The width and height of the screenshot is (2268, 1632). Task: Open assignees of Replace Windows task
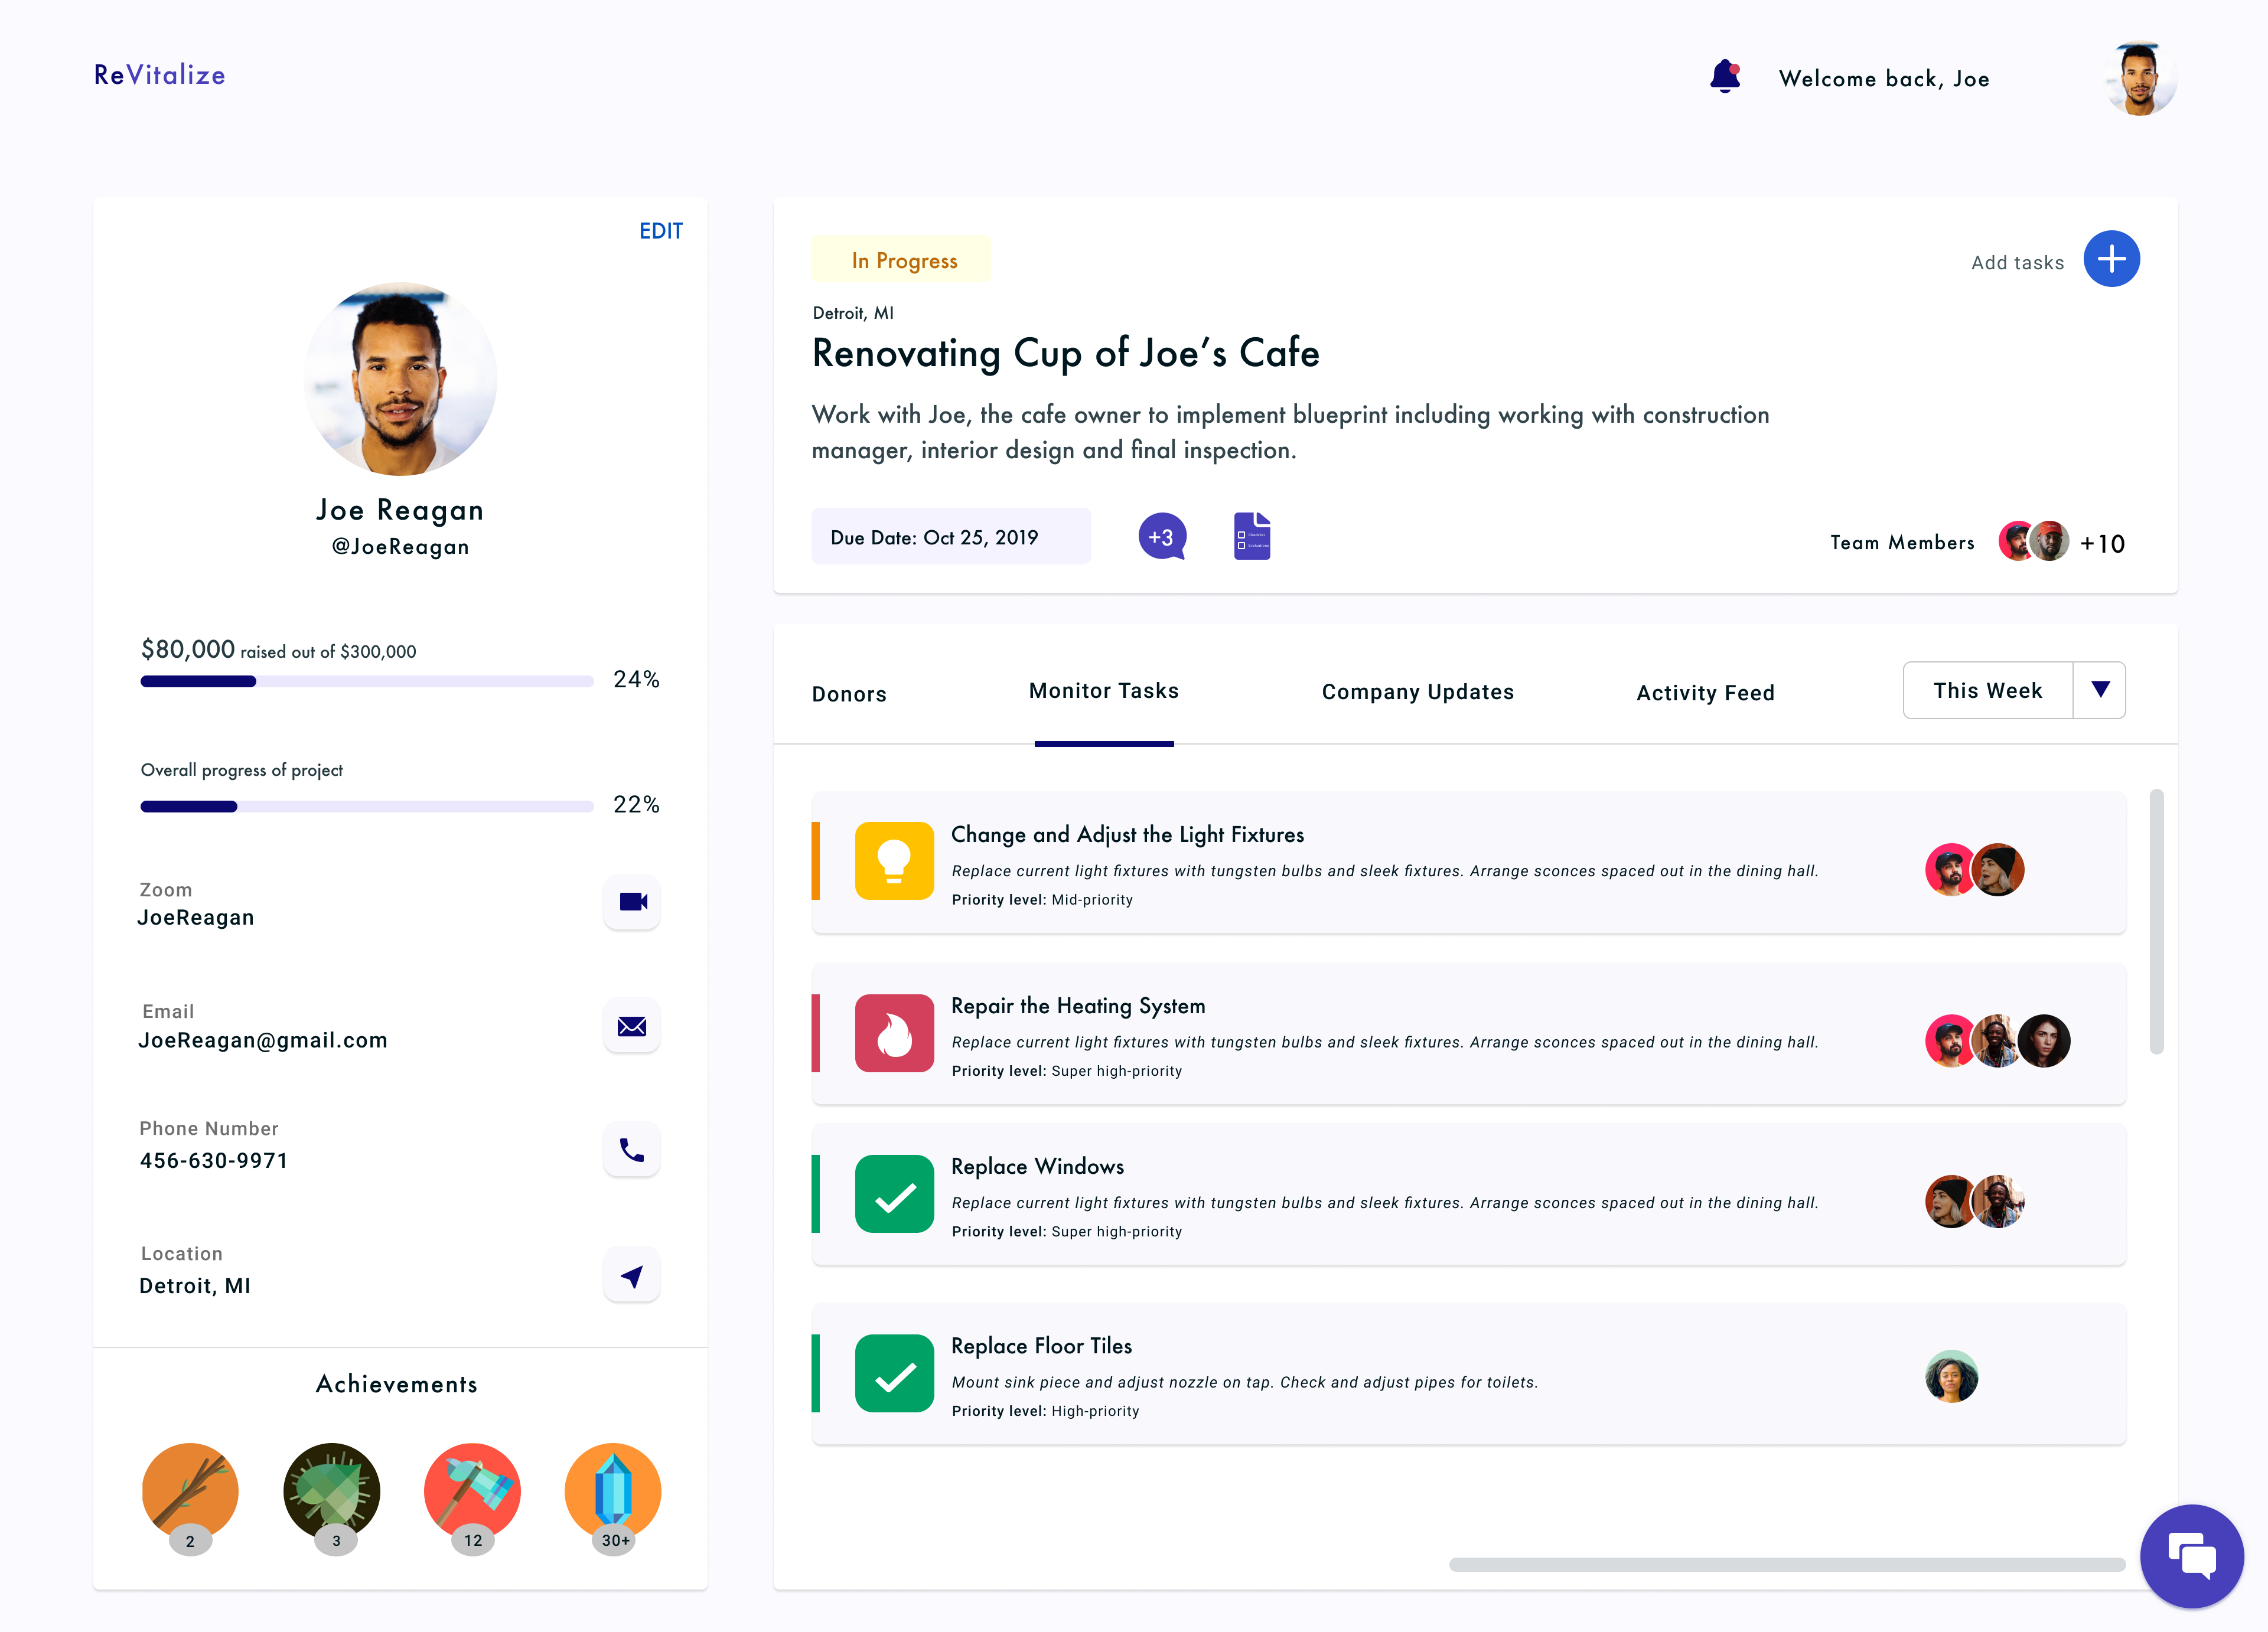[x=1975, y=1201]
